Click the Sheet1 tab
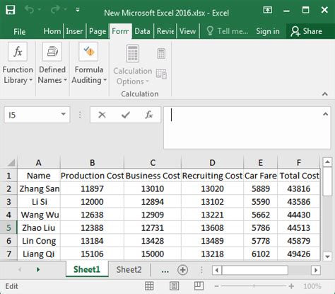 click(x=87, y=269)
